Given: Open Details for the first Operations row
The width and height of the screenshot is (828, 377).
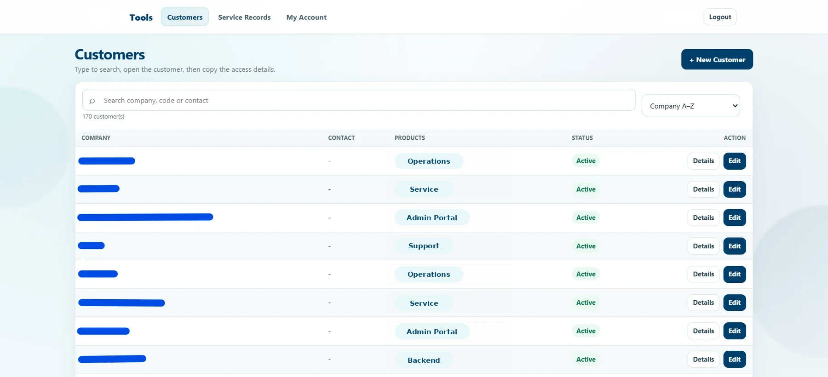Looking at the screenshot, I should pyautogui.click(x=703, y=161).
